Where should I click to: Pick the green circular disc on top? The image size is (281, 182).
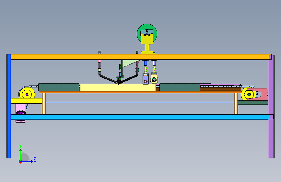click(x=147, y=27)
